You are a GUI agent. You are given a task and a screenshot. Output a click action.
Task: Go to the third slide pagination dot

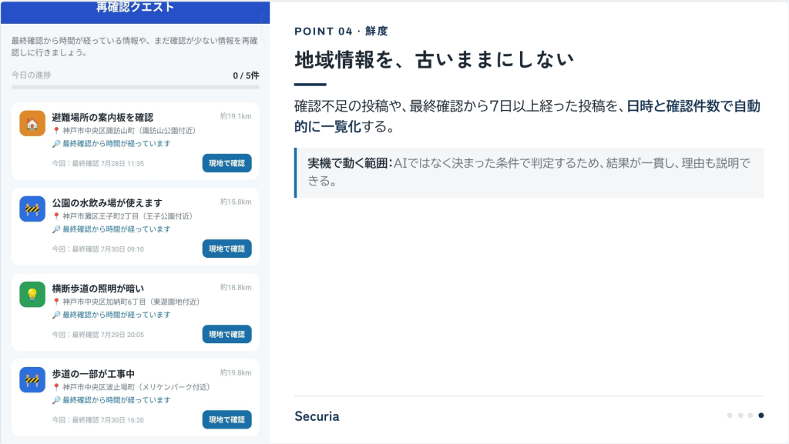click(750, 416)
